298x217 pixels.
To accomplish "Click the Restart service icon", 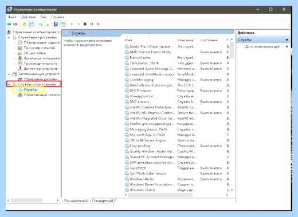I will coord(99,24).
